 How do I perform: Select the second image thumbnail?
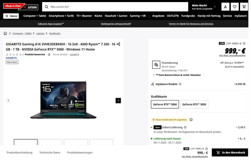coord(51,142)
